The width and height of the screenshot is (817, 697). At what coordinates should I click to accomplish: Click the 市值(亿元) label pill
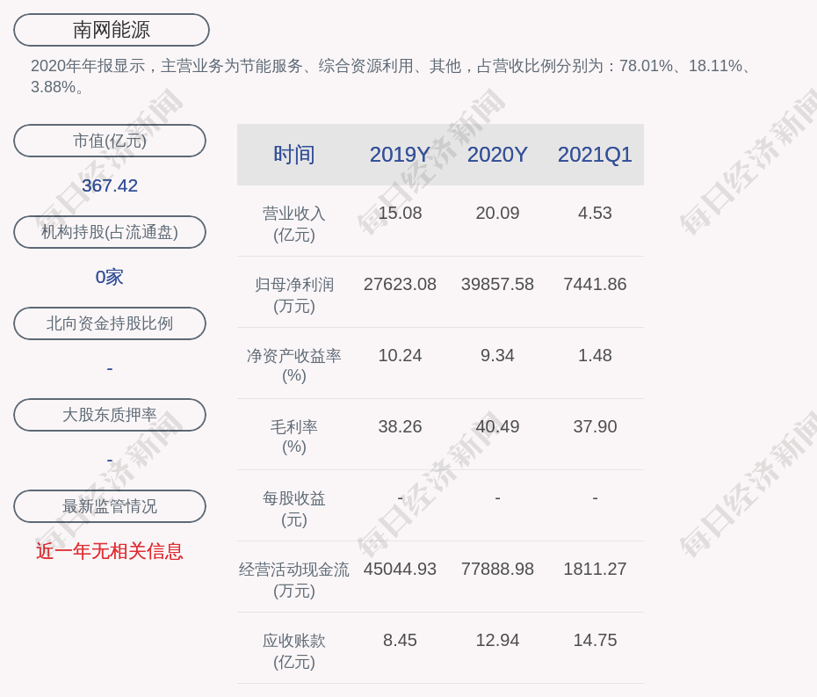[110, 141]
